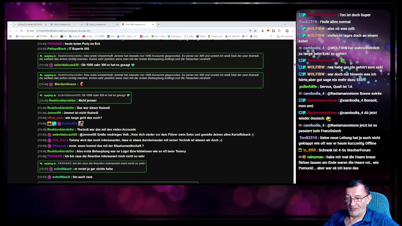The image size is (402, 226).
Task: Open the tab search dropdown arrow
Action: click(10, 24)
